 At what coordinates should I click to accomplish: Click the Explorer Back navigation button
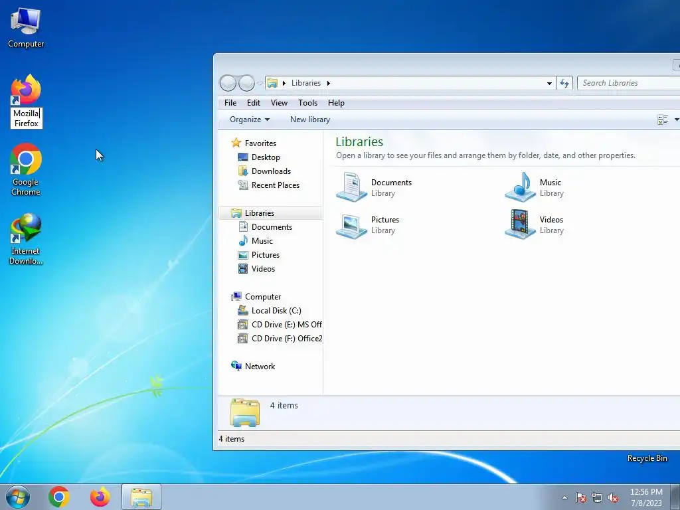point(228,83)
